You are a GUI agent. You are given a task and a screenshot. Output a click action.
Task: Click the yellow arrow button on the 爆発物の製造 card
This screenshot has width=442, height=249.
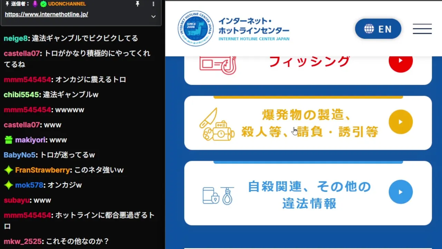[401, 122]
